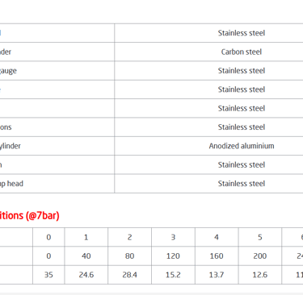Select the 120 value cell
Screen dimensions: 303x295
click(173, 256)
